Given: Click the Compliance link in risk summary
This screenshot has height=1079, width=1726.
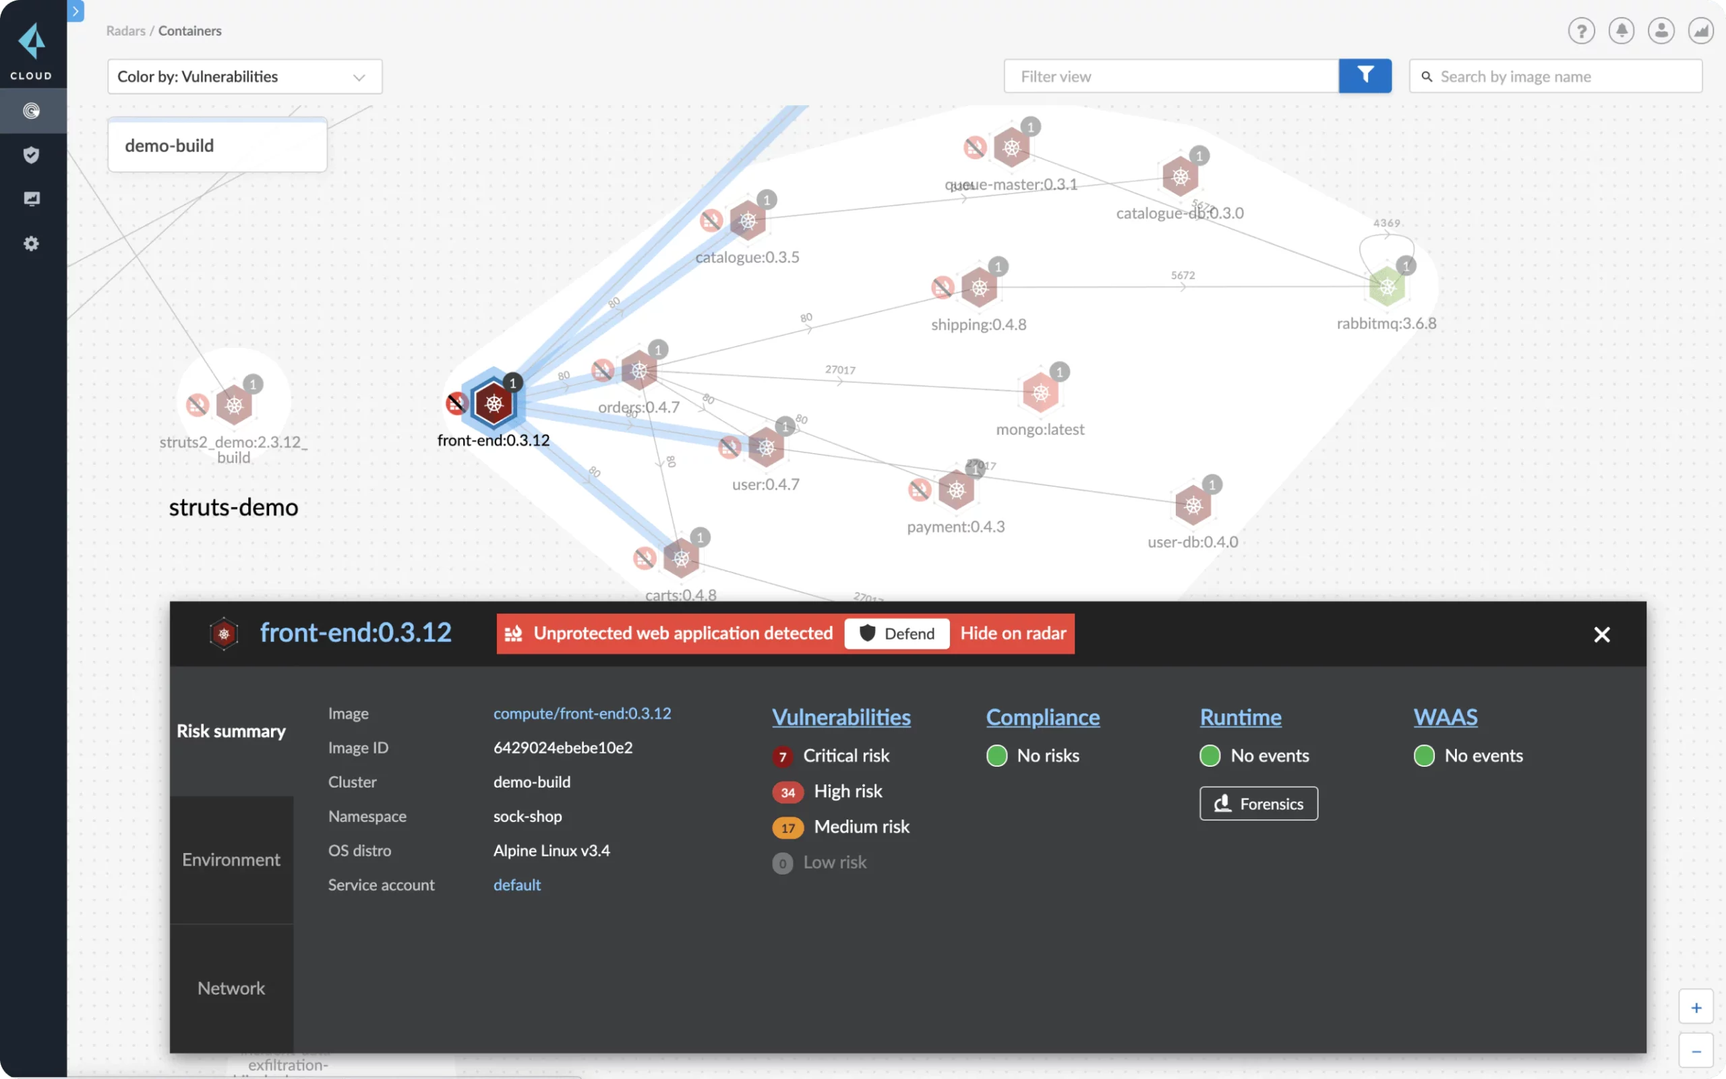Looking at the screenshot, I should tap(1041, 716).
